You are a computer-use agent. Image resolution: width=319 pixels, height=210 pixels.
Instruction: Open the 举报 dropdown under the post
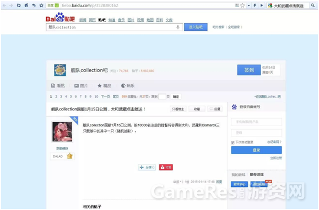pos(177,182)
